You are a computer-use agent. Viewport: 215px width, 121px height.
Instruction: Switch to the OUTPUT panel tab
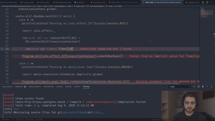[77, 87]
